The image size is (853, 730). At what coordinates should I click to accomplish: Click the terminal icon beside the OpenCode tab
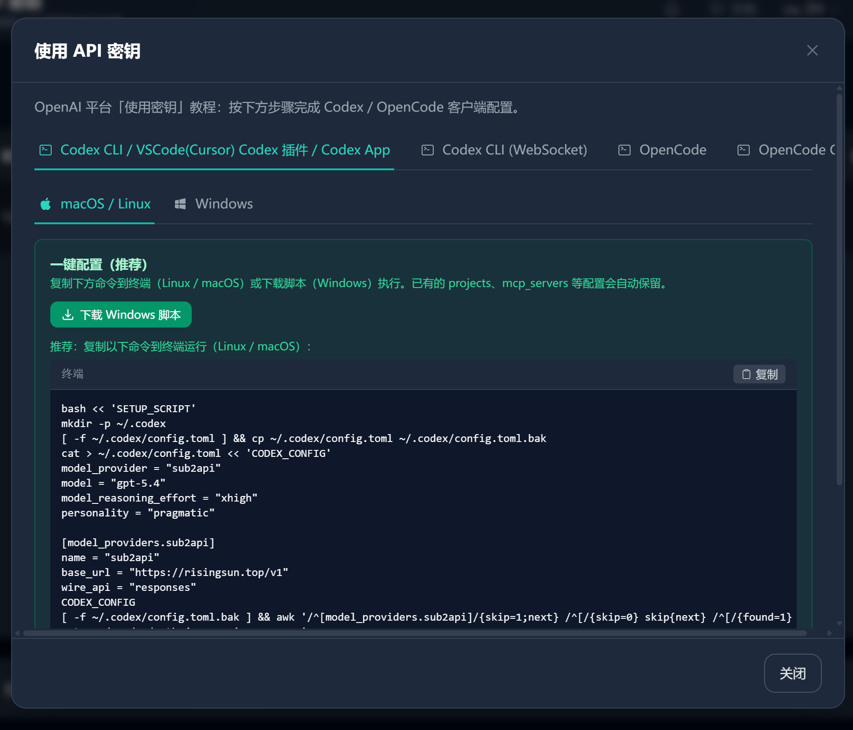click(x=624, y=150)
